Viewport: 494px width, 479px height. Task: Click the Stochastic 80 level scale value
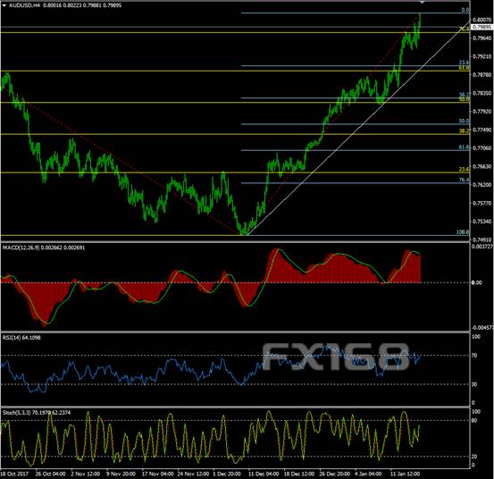pyautogui.click(x=474, y=421)
